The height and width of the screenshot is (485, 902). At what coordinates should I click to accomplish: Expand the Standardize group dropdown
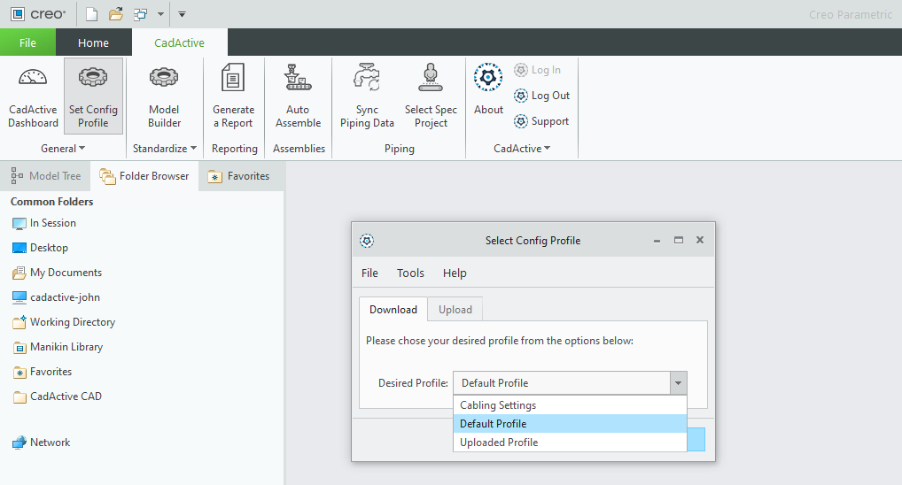pos(165,149)
